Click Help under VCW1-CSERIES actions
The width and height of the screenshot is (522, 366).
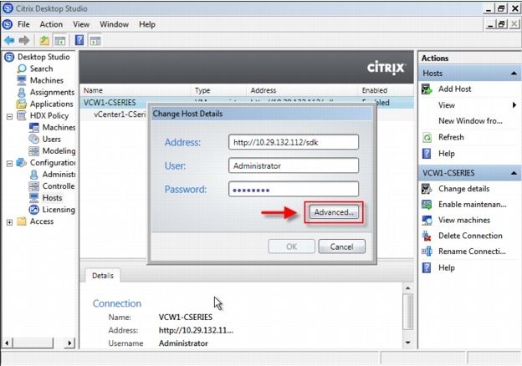[446, 268]
